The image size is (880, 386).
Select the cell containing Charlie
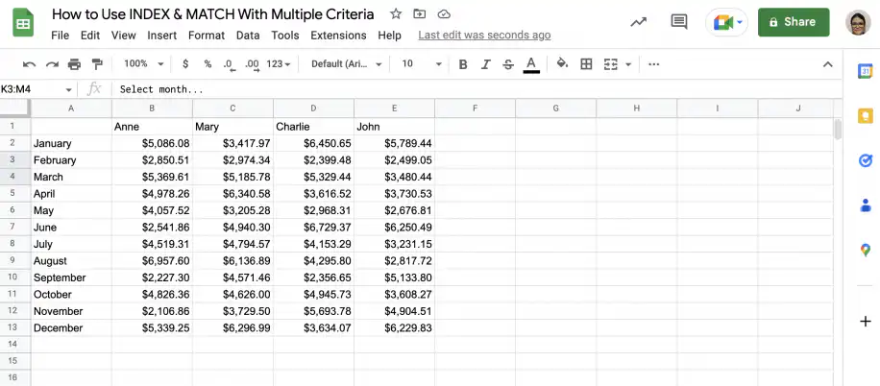click(x=314, y=127)
